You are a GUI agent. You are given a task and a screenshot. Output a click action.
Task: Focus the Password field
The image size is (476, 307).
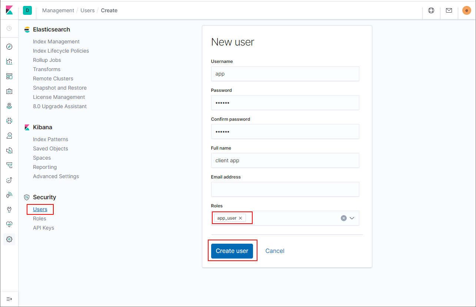285,103
